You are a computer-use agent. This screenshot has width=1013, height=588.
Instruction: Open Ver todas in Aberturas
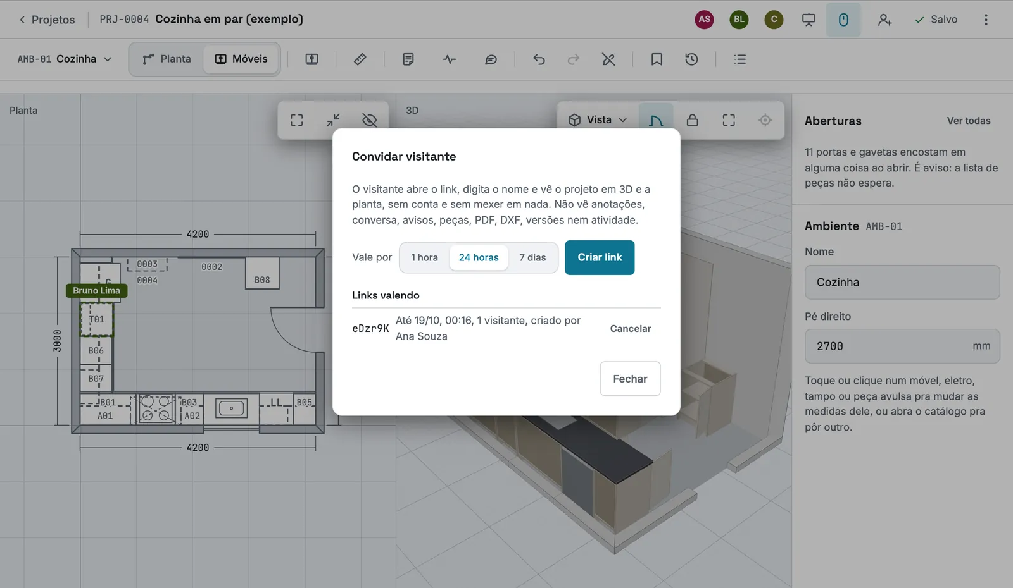coord(968,121)
